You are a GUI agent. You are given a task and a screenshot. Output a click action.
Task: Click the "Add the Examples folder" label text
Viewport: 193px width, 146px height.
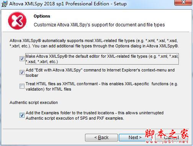tap(95, 115)
